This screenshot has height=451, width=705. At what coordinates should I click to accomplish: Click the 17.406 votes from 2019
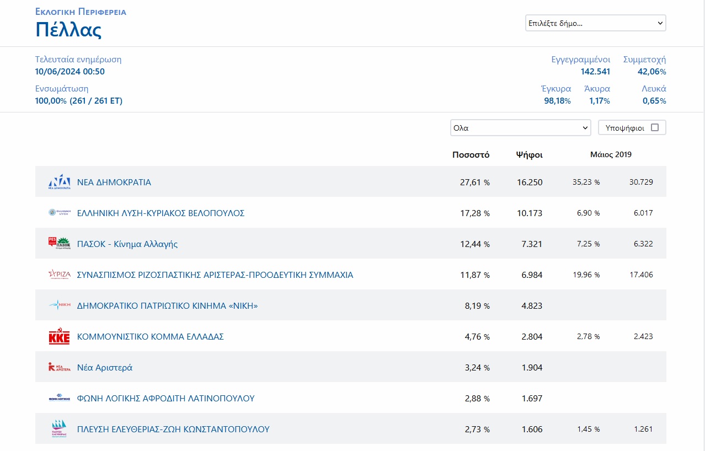(x=641, y=275)
